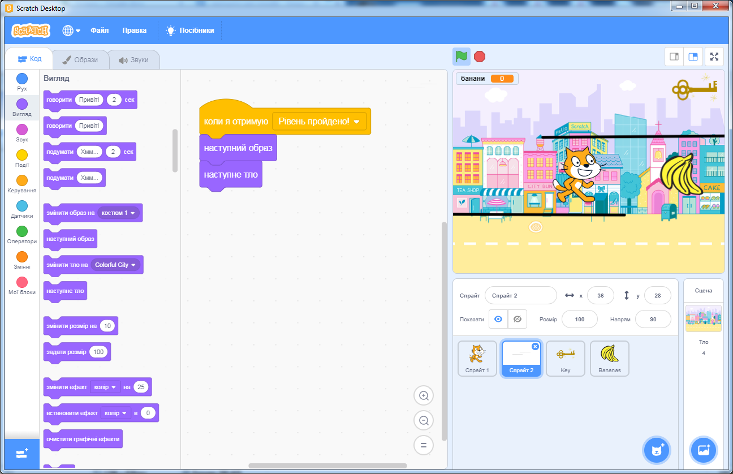This screenshot has width=733, height=474.
Task: Click the Scratch logo
Action: 31,31
